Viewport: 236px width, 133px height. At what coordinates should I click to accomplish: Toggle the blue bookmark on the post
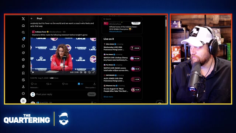[x=79, y=84]
